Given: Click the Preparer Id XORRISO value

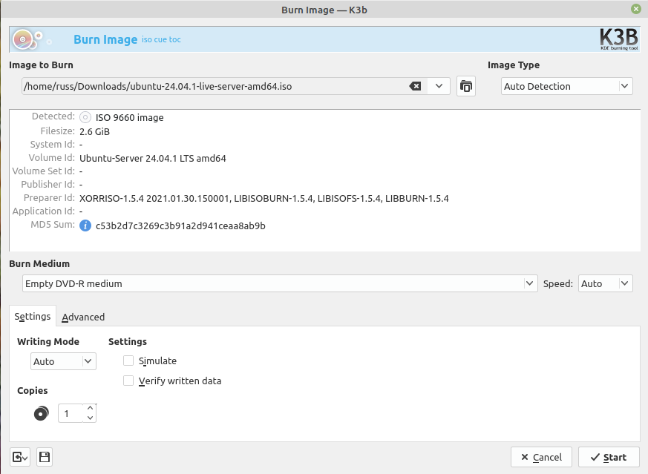Looking at the screenshot, I should tap(264, 199).
